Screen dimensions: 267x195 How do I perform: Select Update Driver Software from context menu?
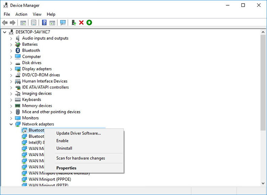click(78, 133)
